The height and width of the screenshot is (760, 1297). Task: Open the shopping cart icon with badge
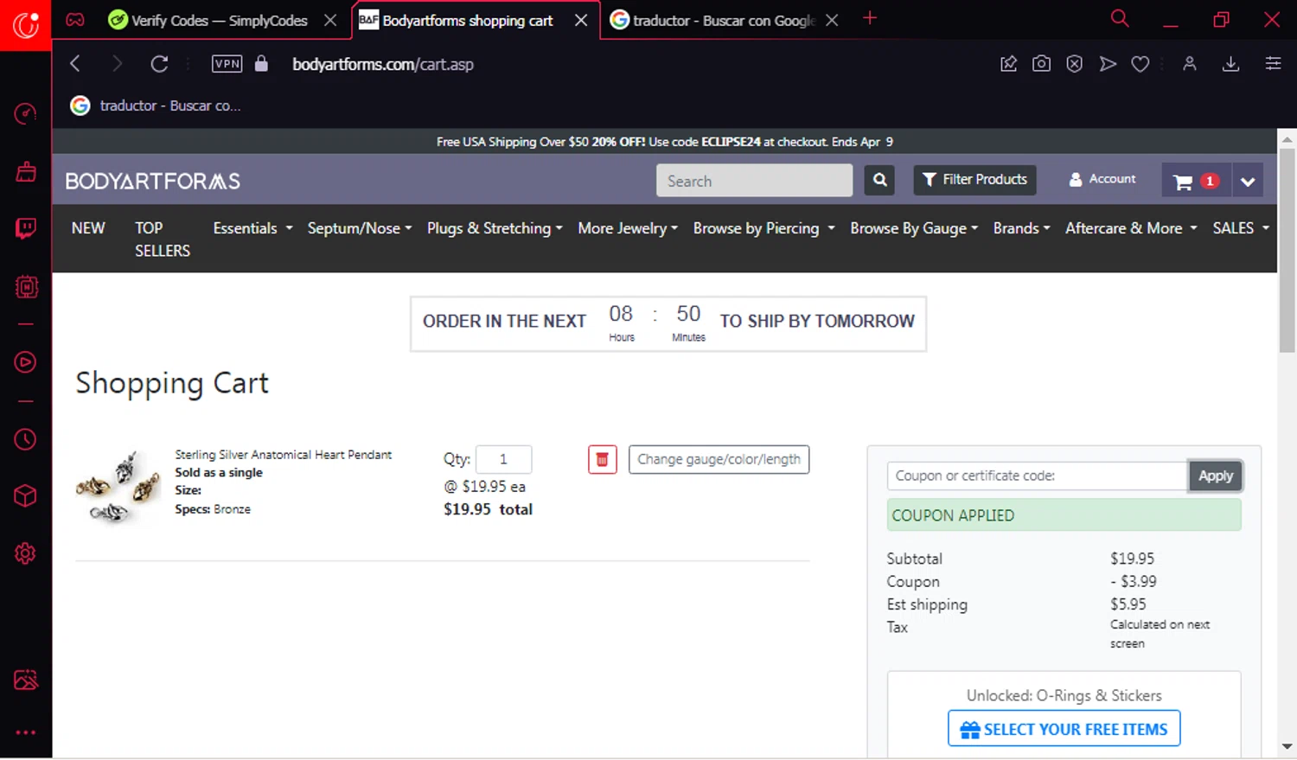[1196, 181]
